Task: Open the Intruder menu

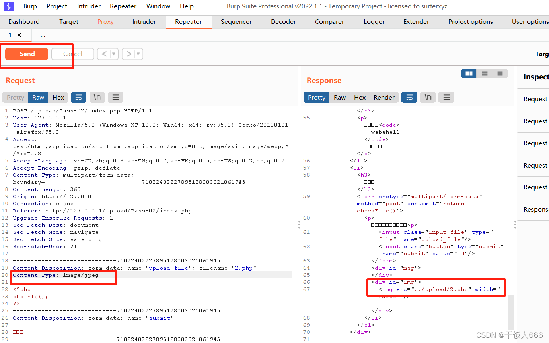Action: (x=89, y=6)
